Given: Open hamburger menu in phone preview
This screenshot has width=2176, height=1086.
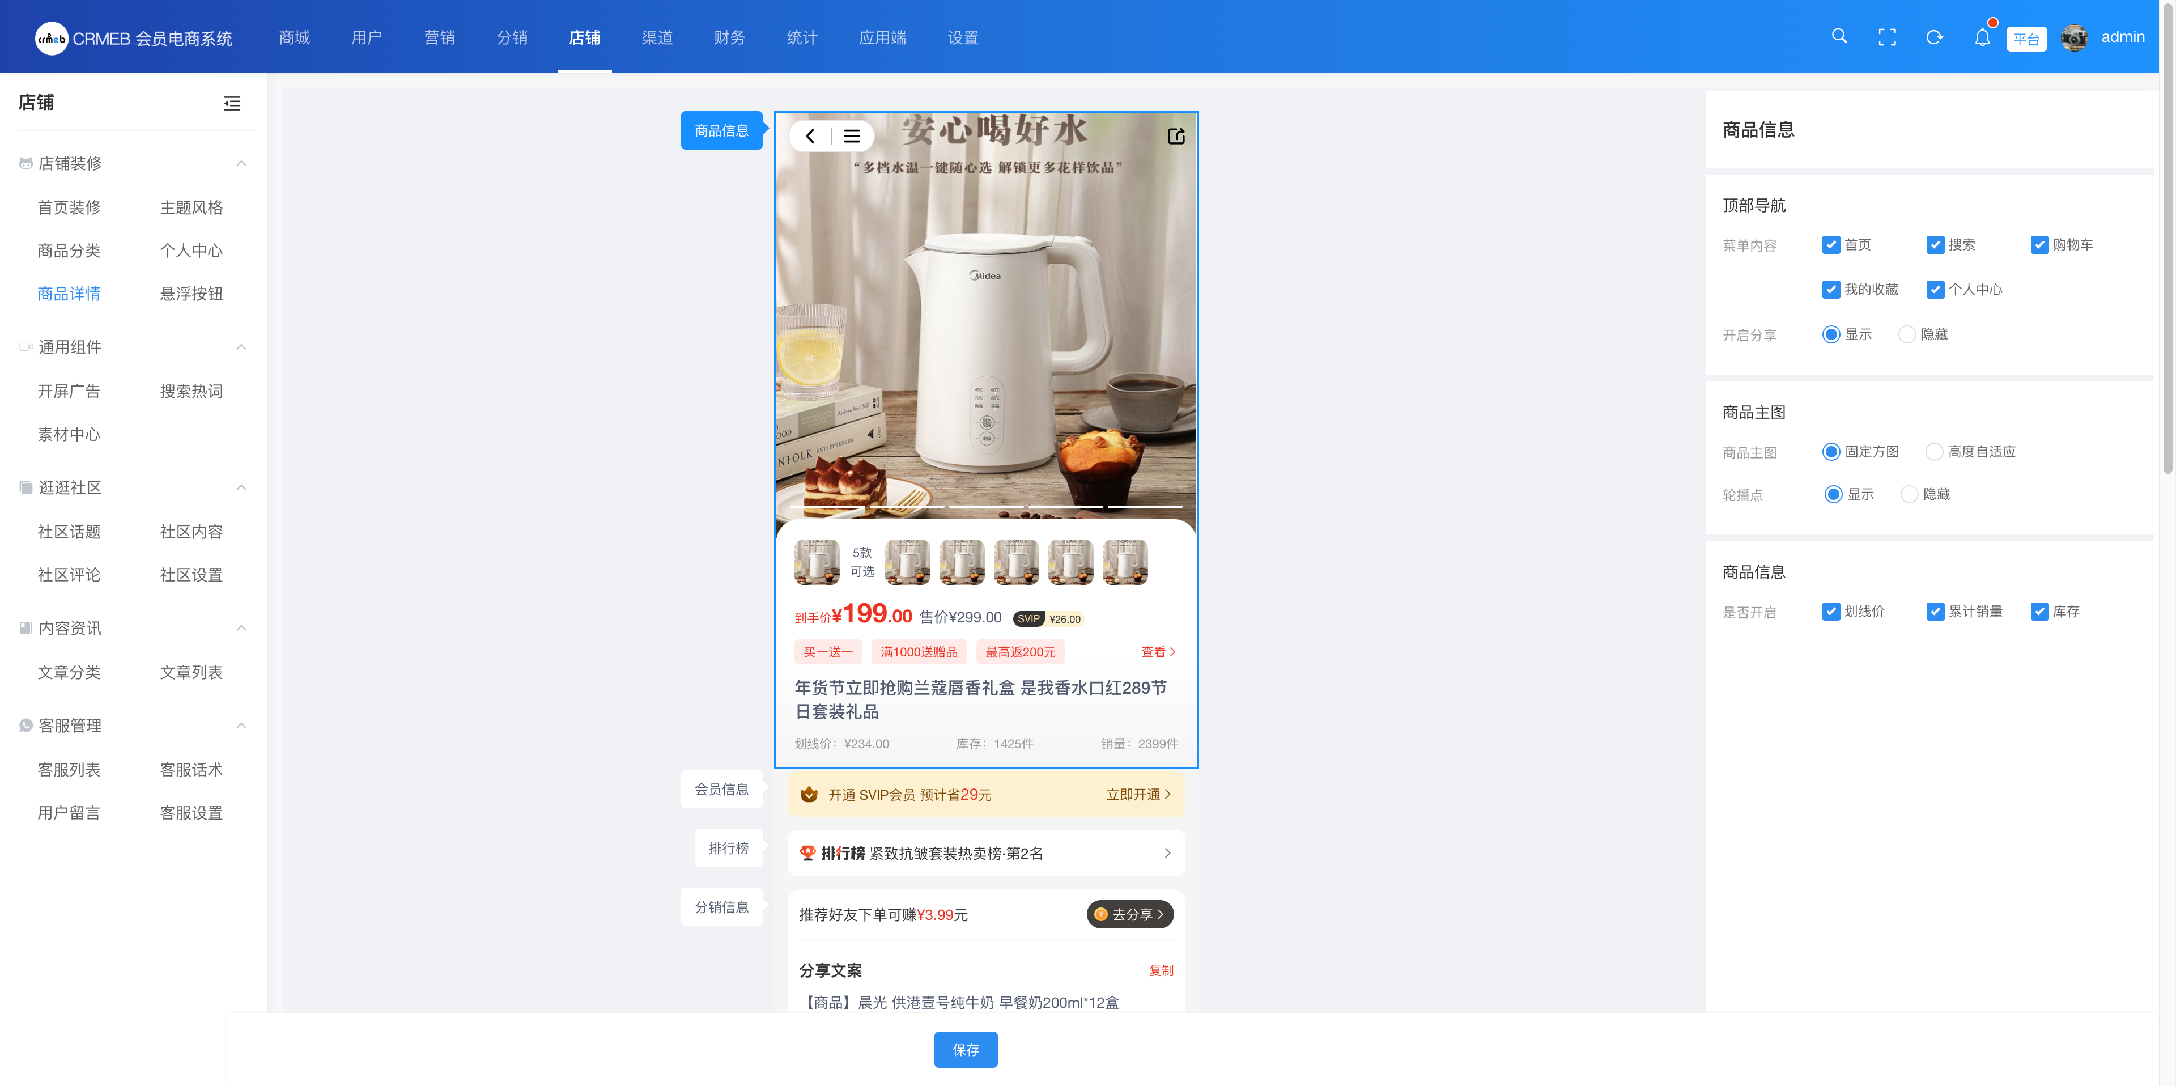Looking at the screenshot, I should (x=852, y=136).
